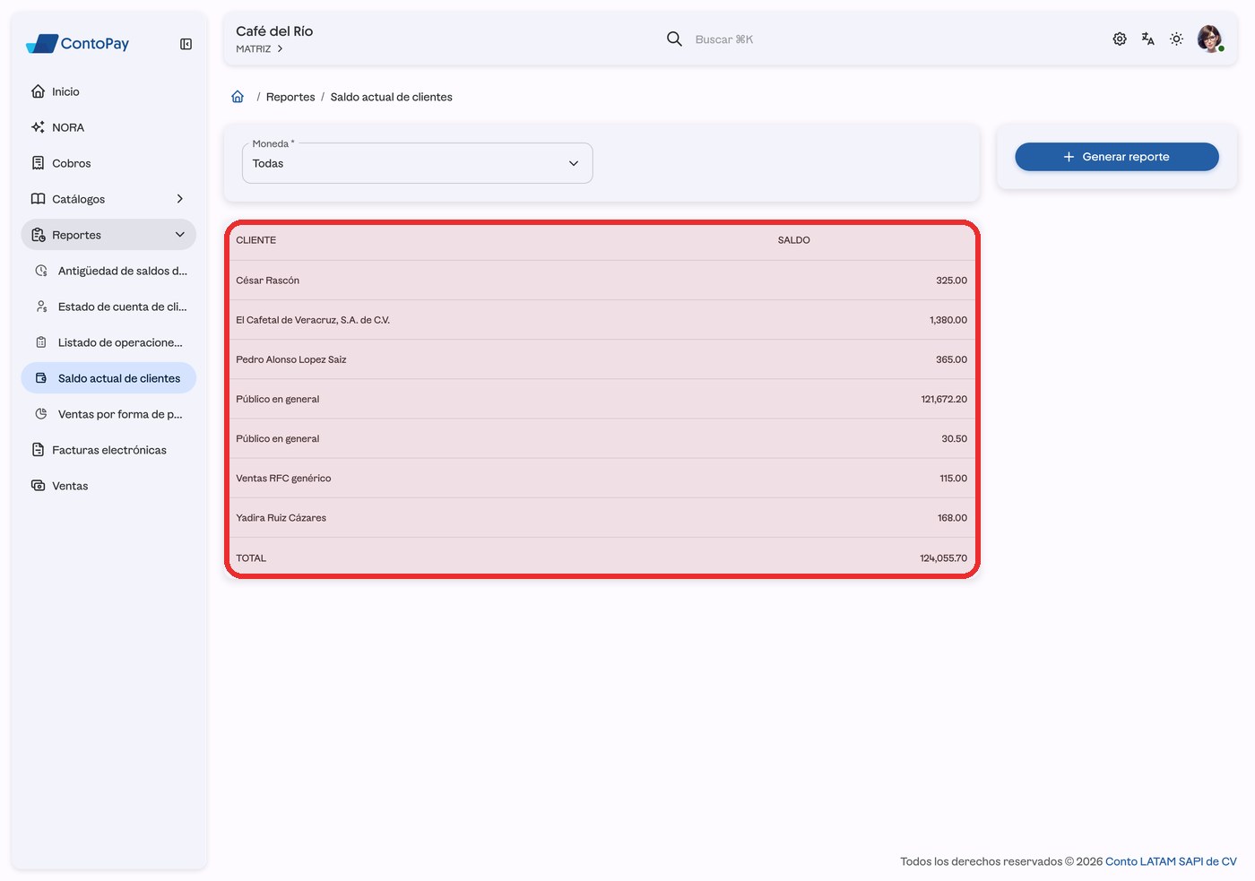1255x881 pixels.
Task: Click the Cobros receipt icon
Action: click(x=38, y=163)
